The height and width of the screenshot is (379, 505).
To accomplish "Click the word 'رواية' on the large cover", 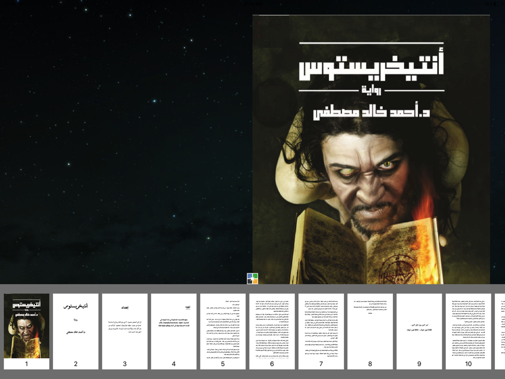I will tap(371, 90).
